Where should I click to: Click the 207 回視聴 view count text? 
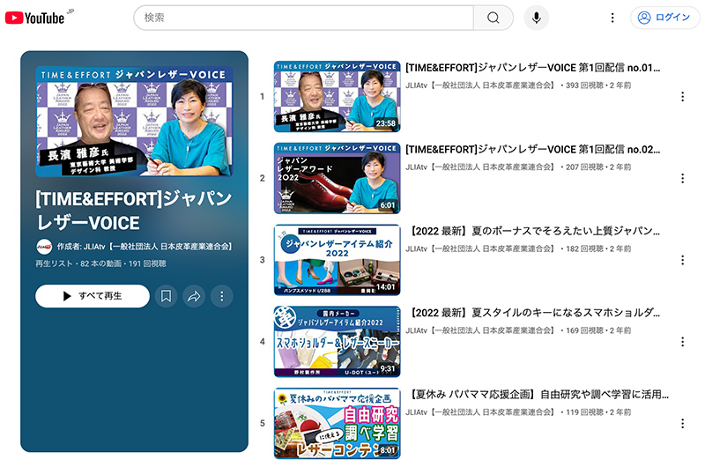pos(584,167)
